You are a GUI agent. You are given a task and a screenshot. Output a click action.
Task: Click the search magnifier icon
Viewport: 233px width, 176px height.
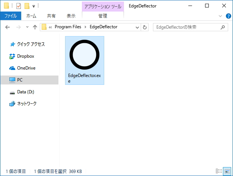[x=223, y=27]
